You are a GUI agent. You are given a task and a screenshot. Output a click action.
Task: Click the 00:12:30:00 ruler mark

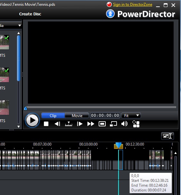(x=135, y=144)
